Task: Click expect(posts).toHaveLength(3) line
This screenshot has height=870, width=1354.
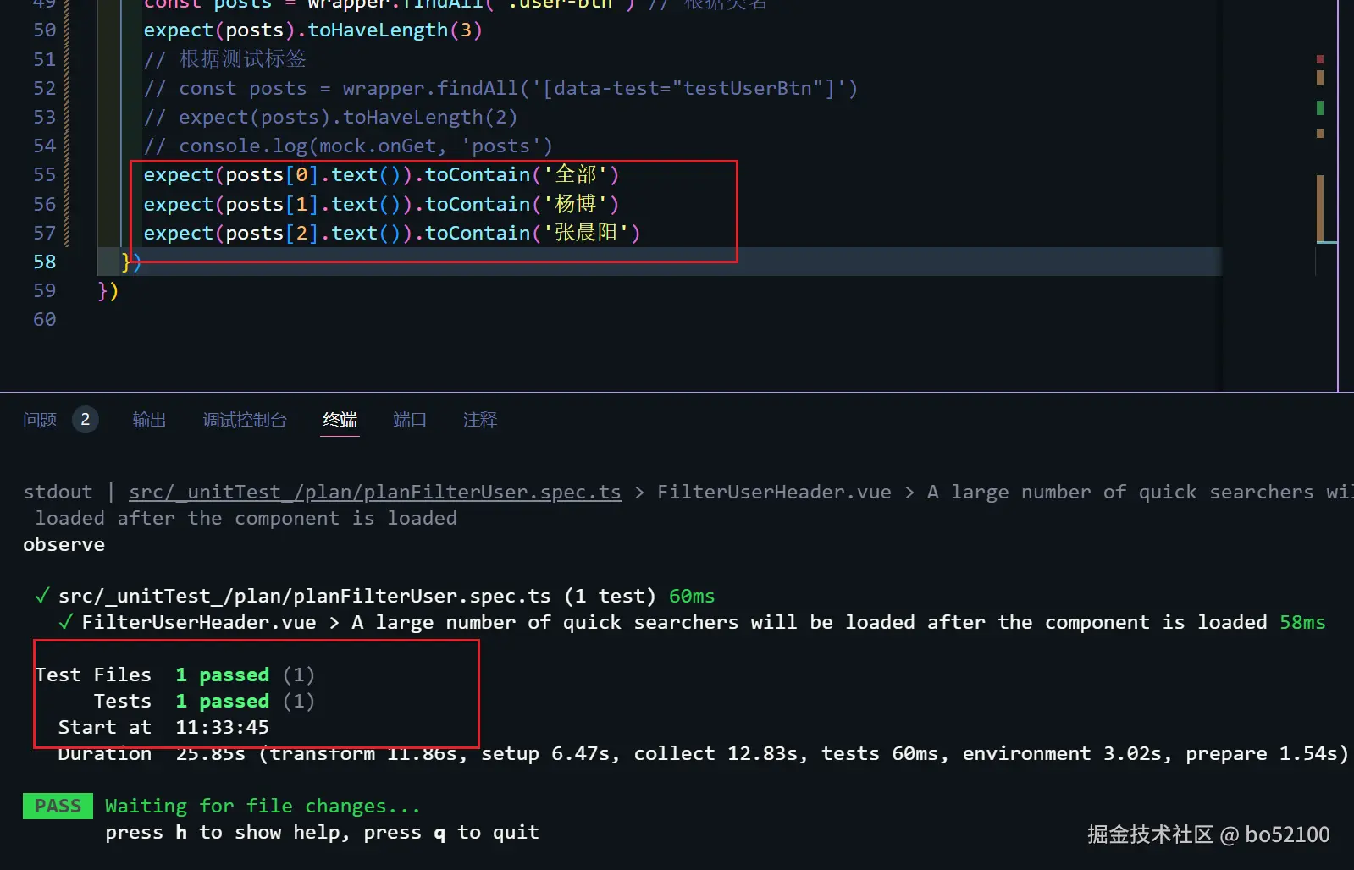Action: click(x=312, y=30)
